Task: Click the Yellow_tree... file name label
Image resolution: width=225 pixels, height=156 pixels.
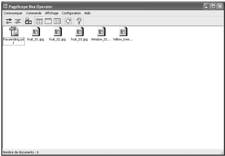Action: pyautogui.click(x=123, y=40)
